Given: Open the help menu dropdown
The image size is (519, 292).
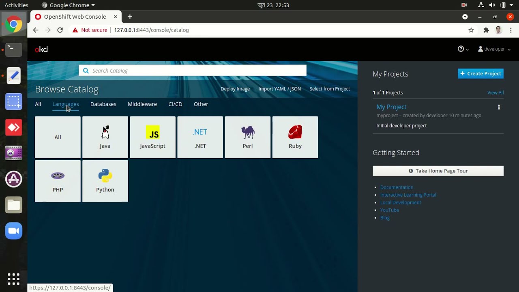Looking at the screenshot, I should click(x=463, y=49).
